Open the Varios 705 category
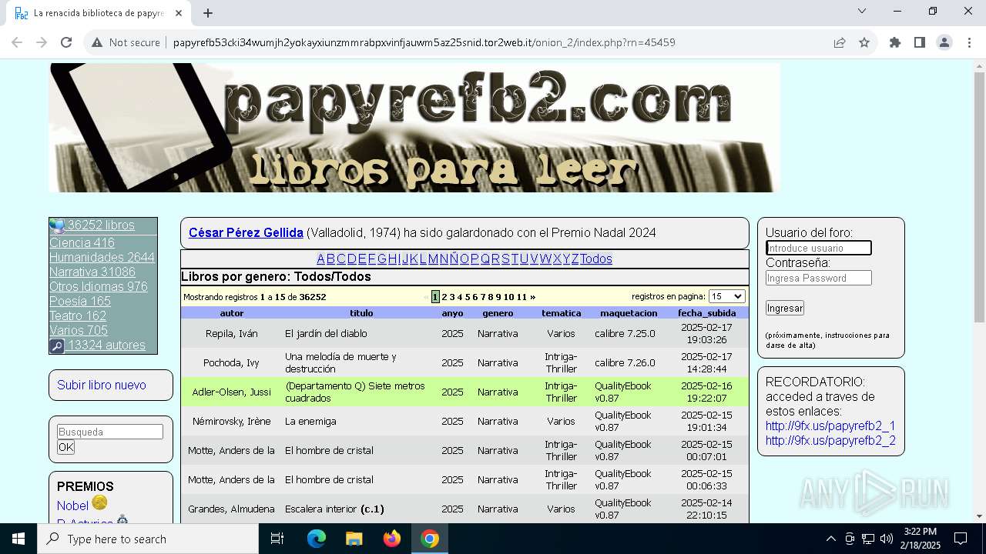 (79, 331)
